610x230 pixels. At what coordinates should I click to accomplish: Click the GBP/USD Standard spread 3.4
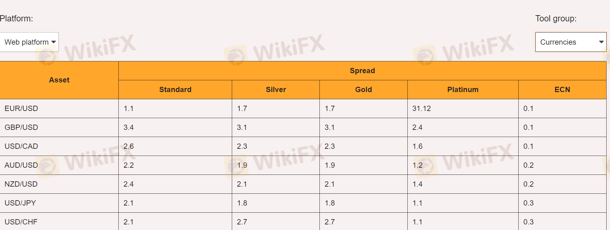[129, 127]
